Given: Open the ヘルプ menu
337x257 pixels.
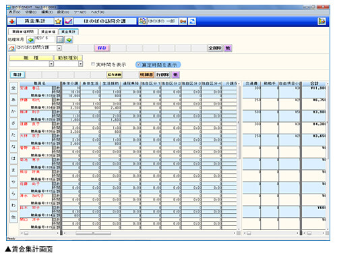Looking at the screenshot, I should [98, 12].
